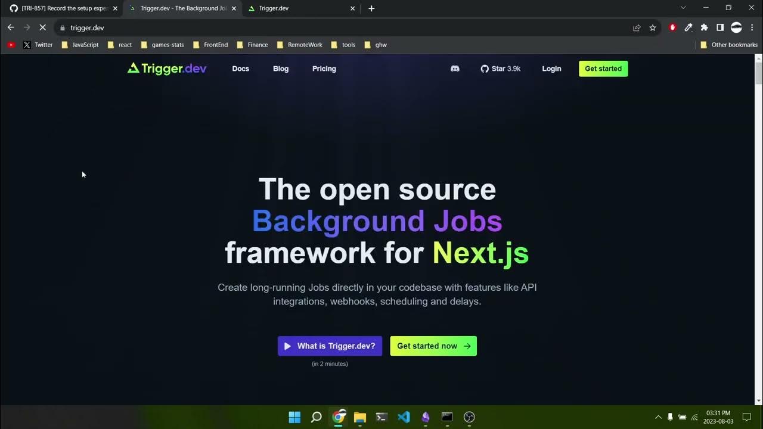Open the RemoteWork bookmarks folder
This screenshot has width=763, height=429.
[x=299, y=45]
